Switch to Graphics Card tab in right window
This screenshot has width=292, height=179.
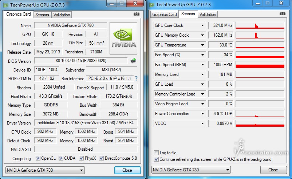pos(165,15)
